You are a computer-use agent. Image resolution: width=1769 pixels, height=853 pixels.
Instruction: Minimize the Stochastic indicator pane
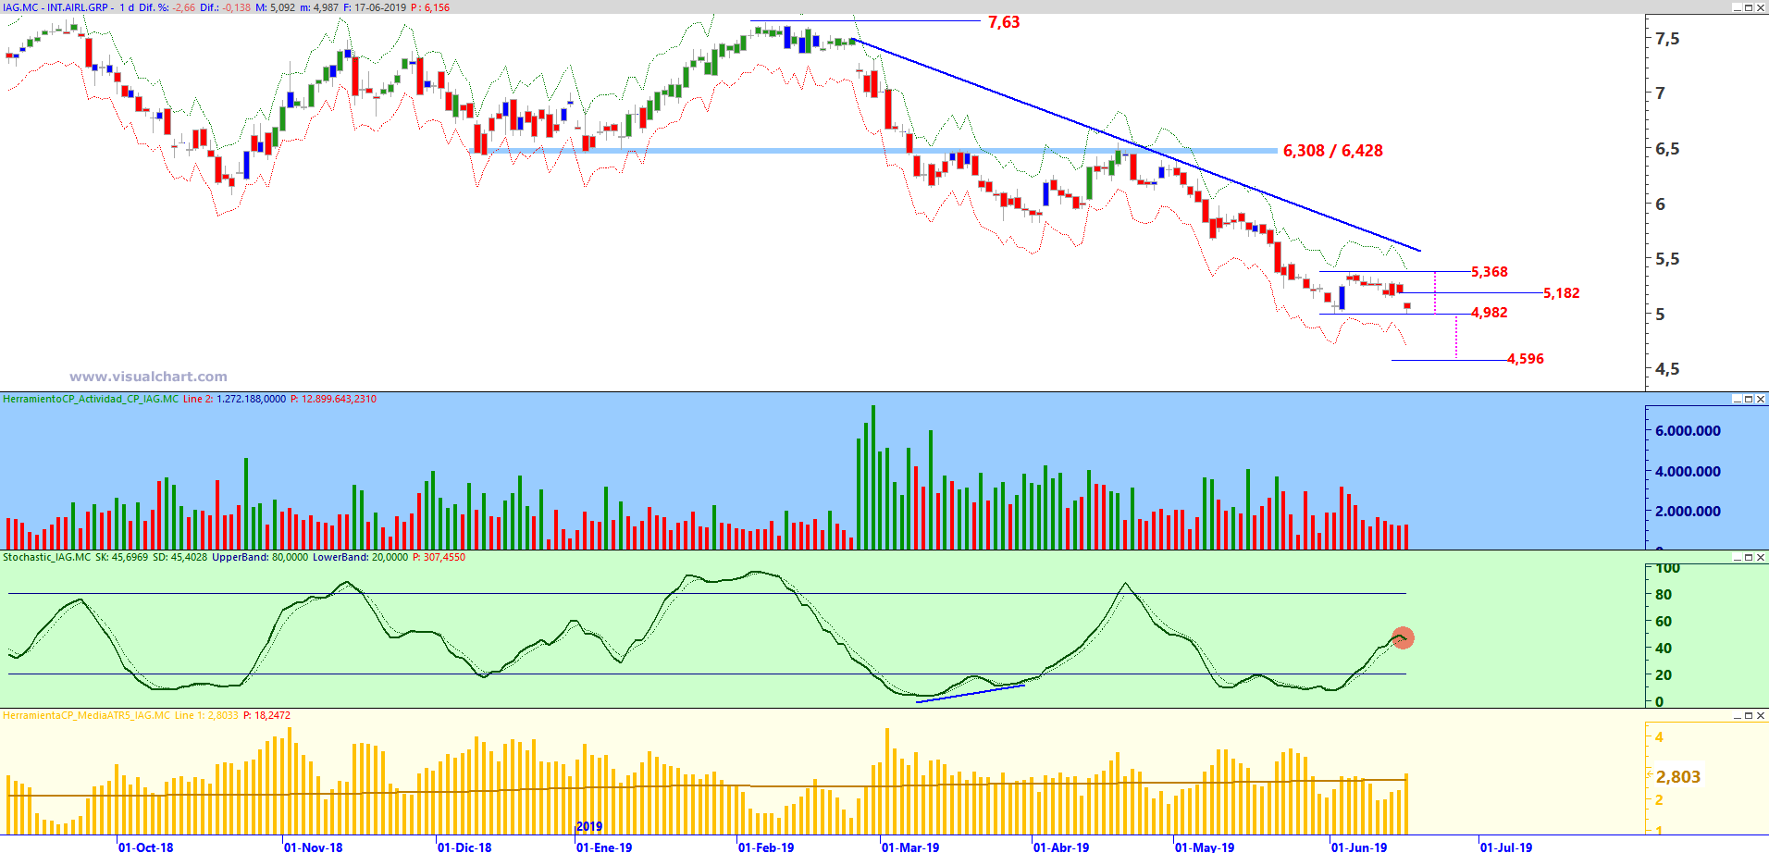[1737, 557]
